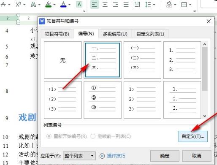Expand the borders dropdown arrow
217x165 pixels.
190,5
